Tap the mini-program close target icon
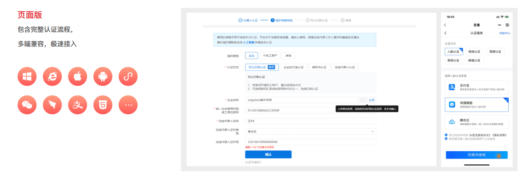This screenshot has height=178, width=526. coord(507,25)
